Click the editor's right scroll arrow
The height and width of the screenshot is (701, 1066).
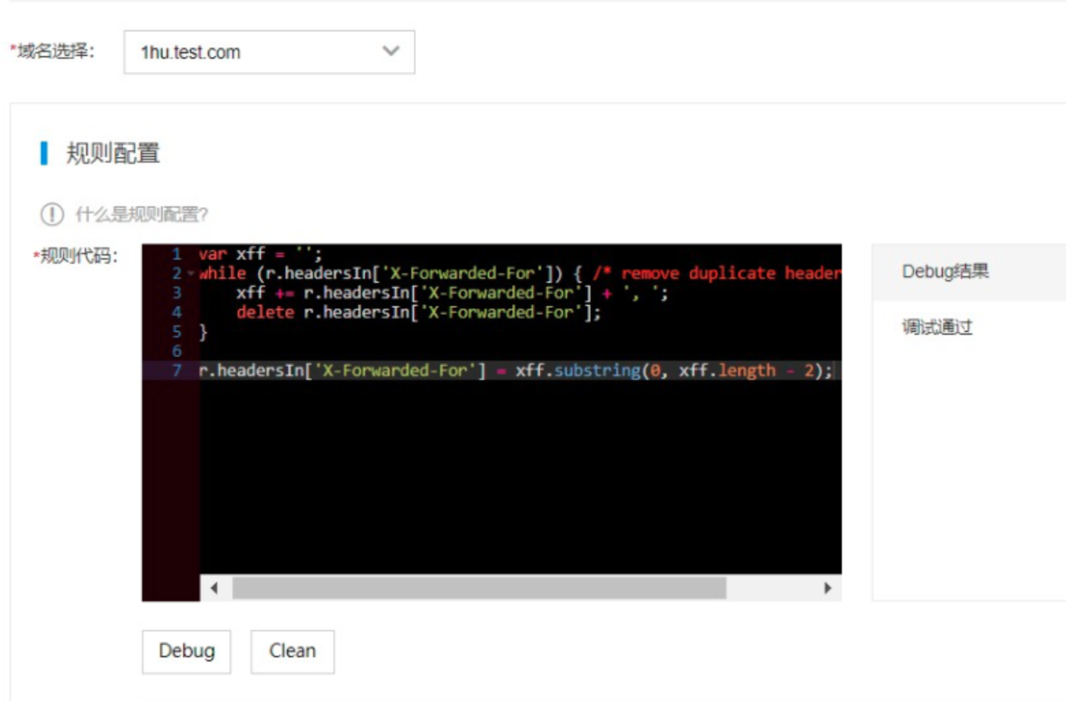[x=828, y=588]
